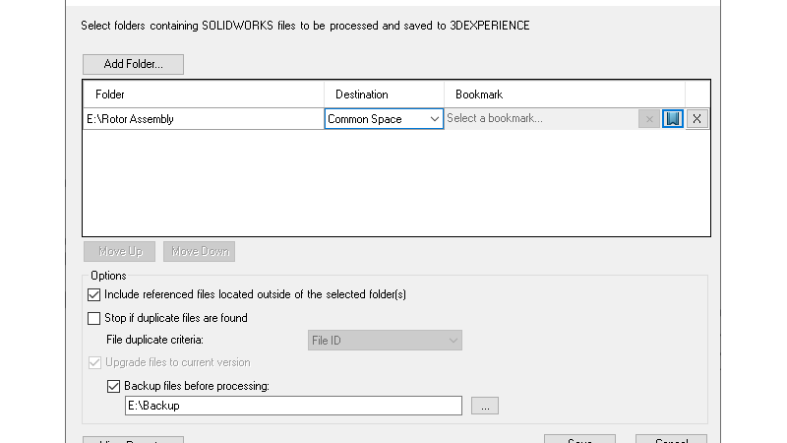Browse for backup folder with ellipsis button
The width and height of the screenshot is (787, 443).
click(x=485, y=406)
